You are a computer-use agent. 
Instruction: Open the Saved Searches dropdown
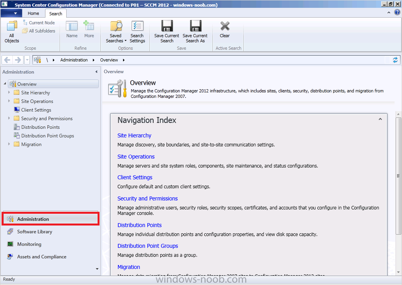click(x=116, y=31)
